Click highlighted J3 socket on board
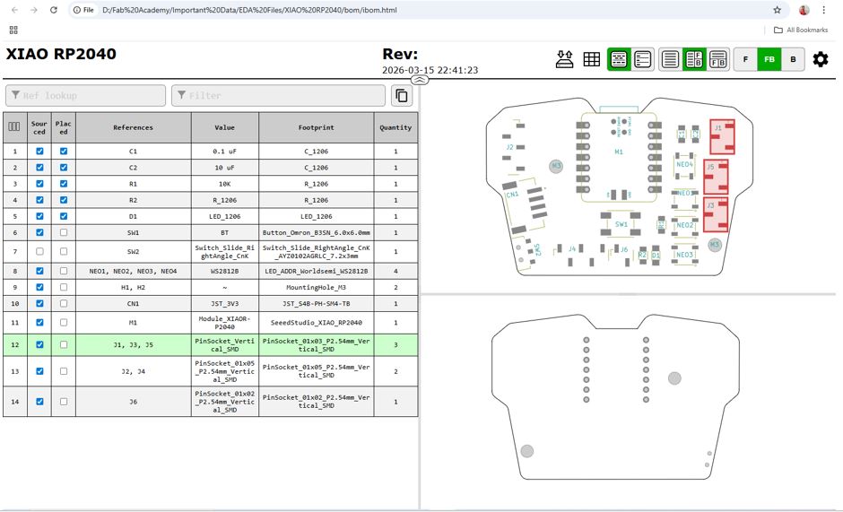The height and width of the screenshot is (512, 843). tap(717, 214)
